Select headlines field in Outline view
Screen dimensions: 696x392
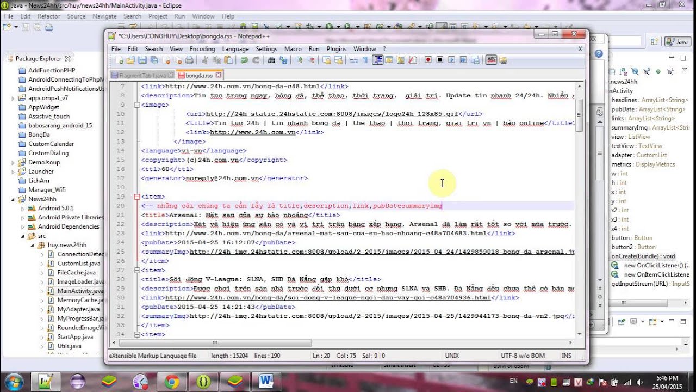(649, 100)
